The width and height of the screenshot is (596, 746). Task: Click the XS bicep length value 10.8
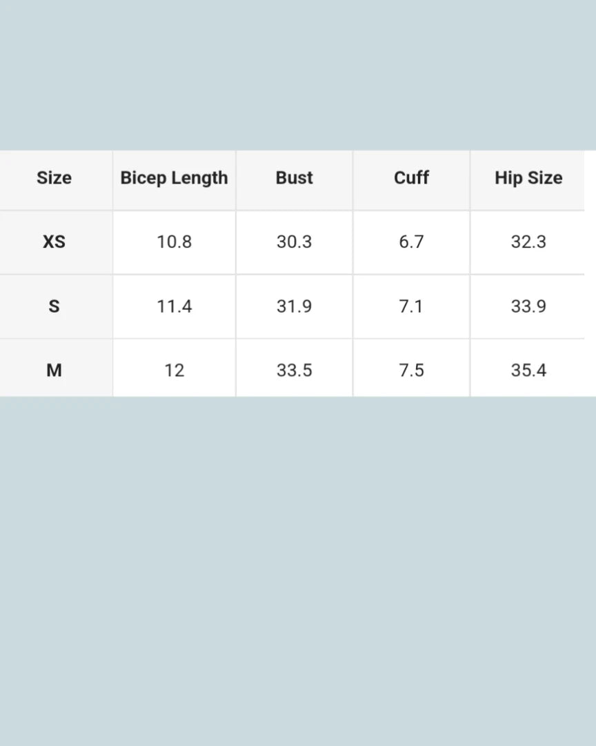tap(174, 242)
